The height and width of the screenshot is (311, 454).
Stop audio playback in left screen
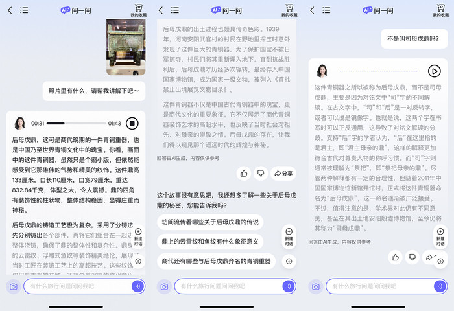coord(132,124)
